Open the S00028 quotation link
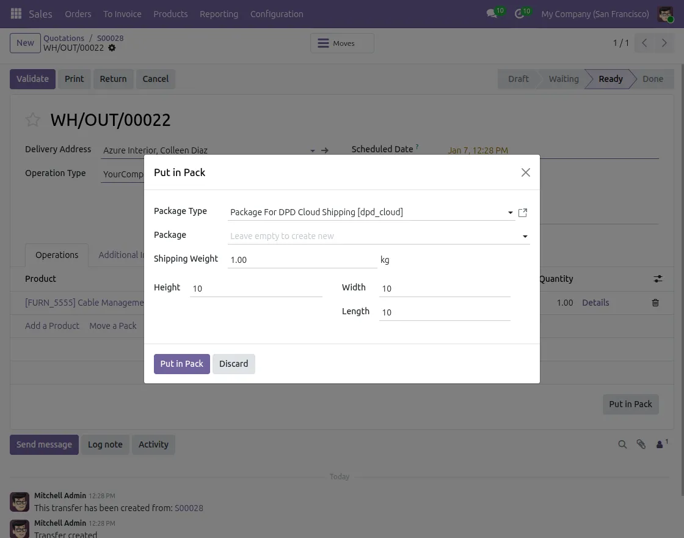The height and width of the screenshot is (538, 684). [110, 38]
